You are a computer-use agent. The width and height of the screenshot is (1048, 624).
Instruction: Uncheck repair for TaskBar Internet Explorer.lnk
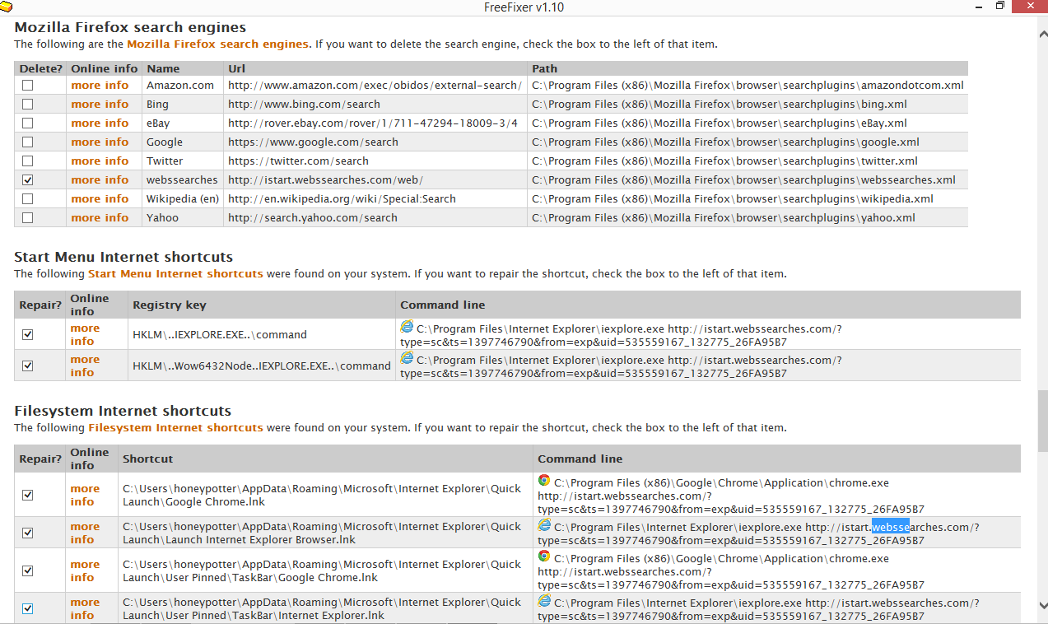click(x=28, y=609)
